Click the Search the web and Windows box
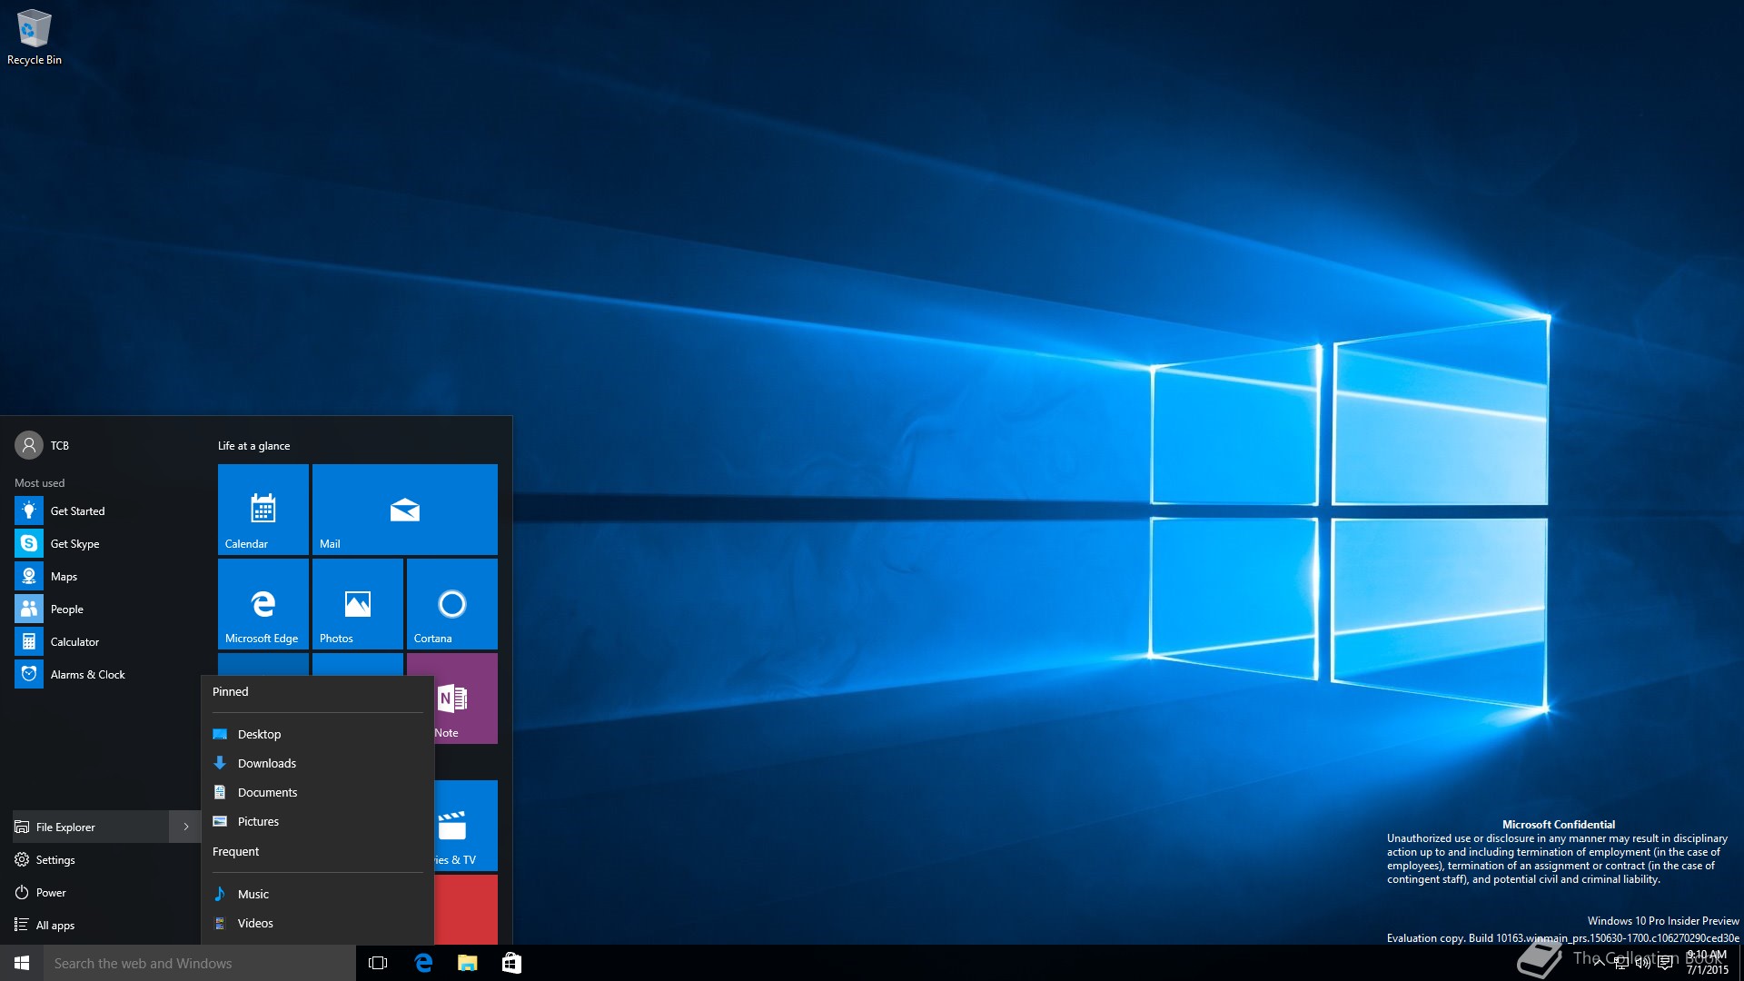This screenshot has height=981, width=1744. [200, 963]
